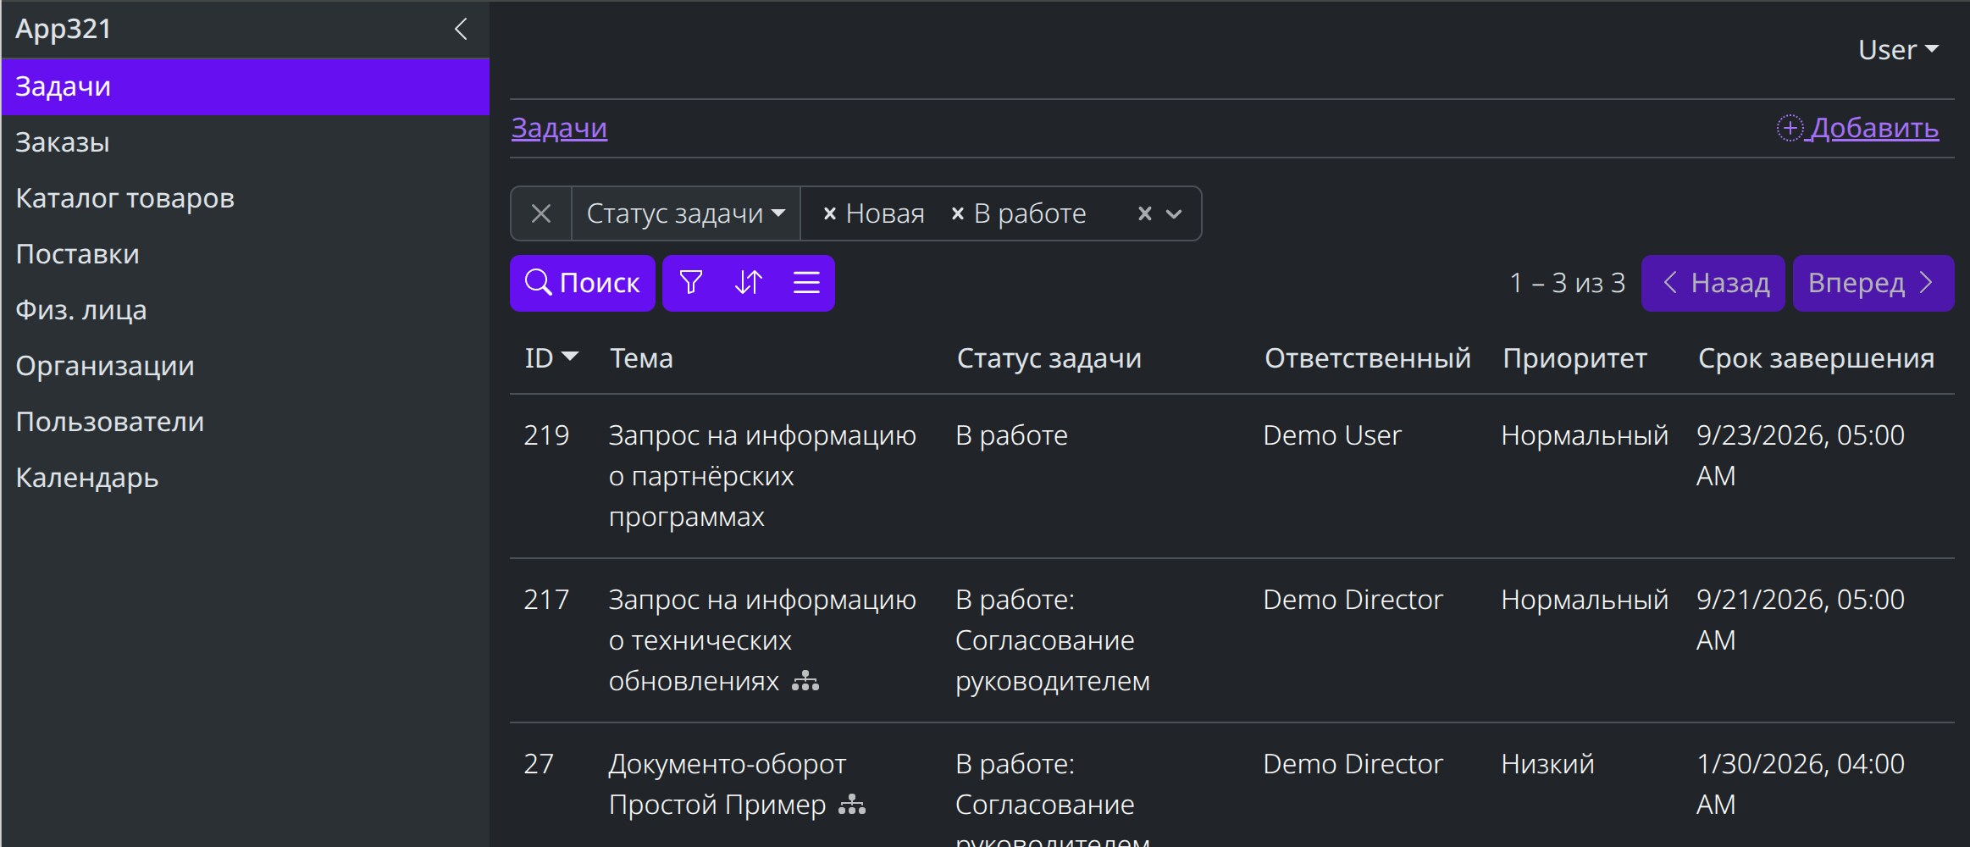Expand the status values dropdown chevron

[1174, 214]
